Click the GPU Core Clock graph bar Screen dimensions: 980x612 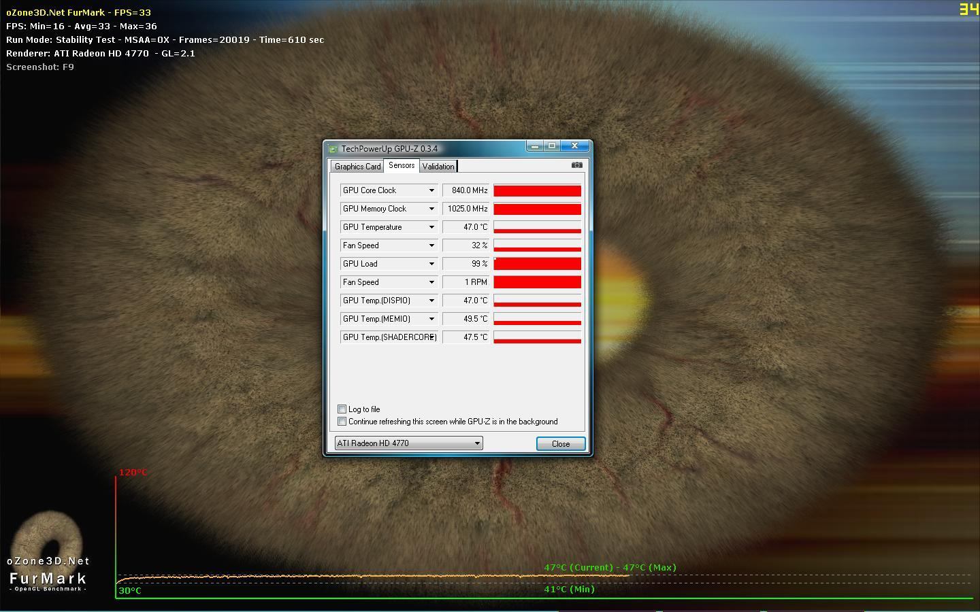[x=537, y=190]
